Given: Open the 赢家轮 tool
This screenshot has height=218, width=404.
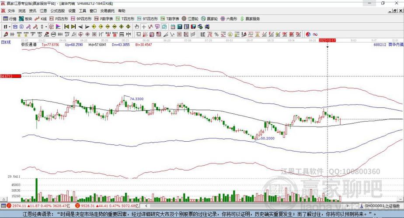Looking at the screenshot, I should point(209,19).
